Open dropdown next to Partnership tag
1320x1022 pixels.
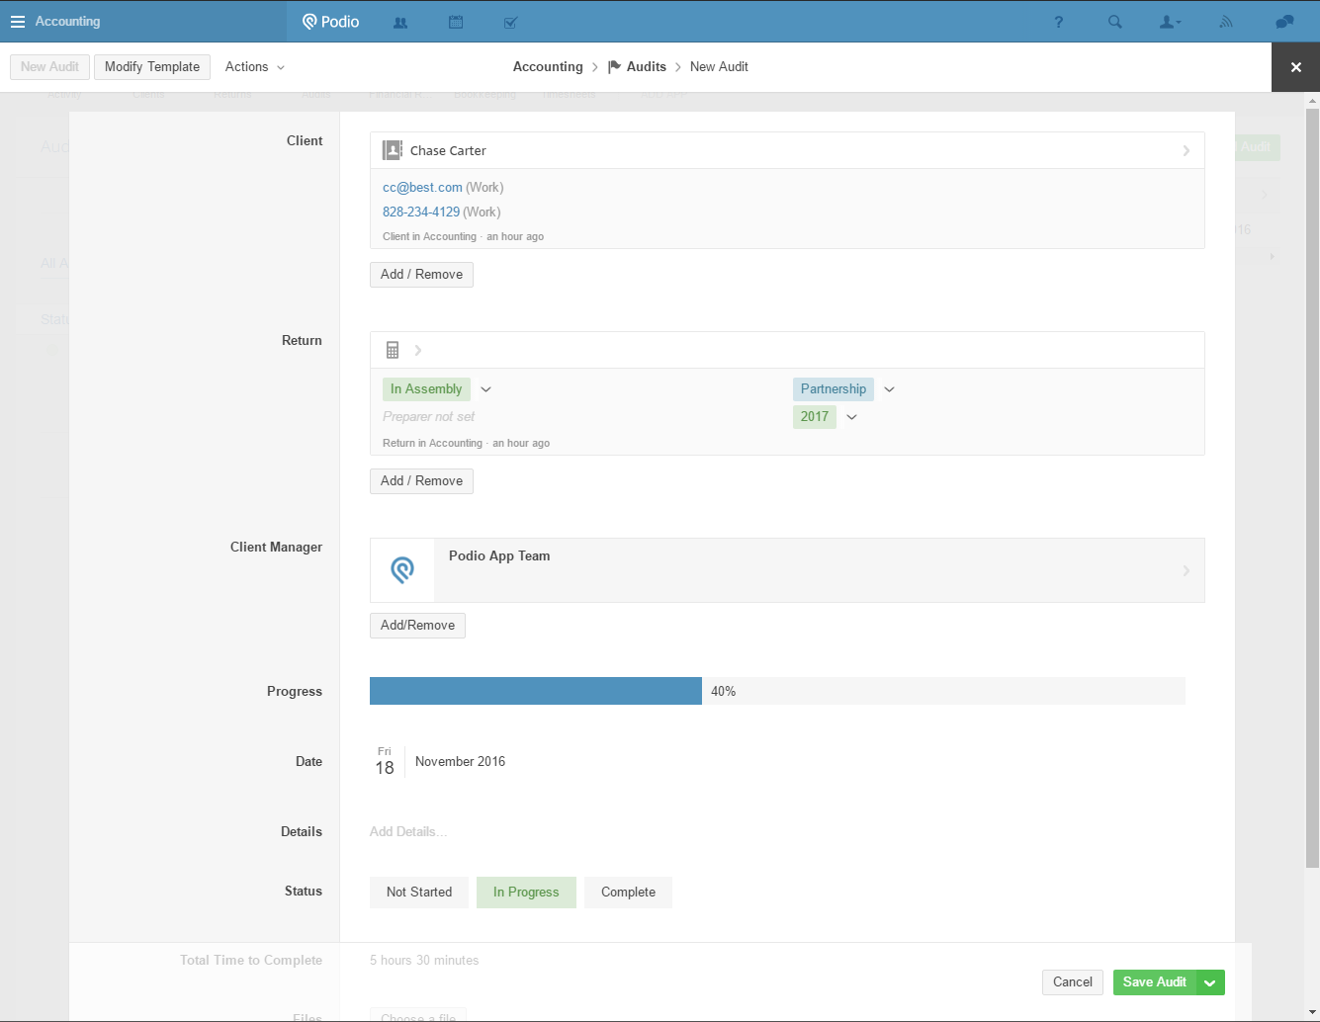tap(889, 389)
